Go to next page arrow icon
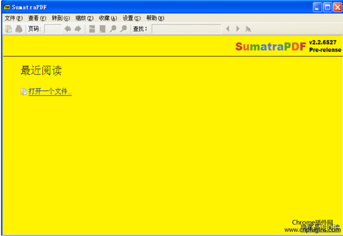This screenshot has height=236, width=343. 78,29
